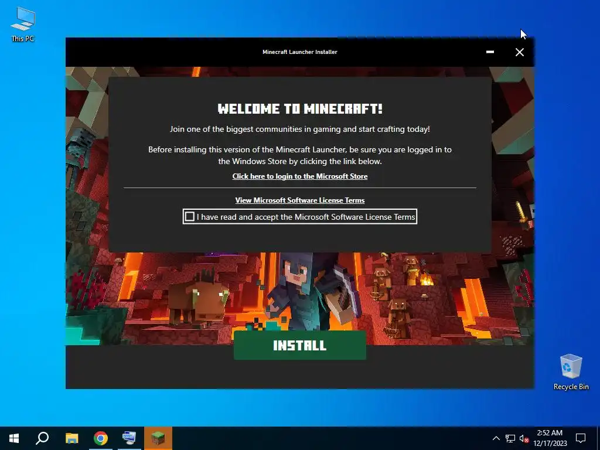Open the Windows Start menu
This screenshot has width=600, height=450.
(14, 438)
